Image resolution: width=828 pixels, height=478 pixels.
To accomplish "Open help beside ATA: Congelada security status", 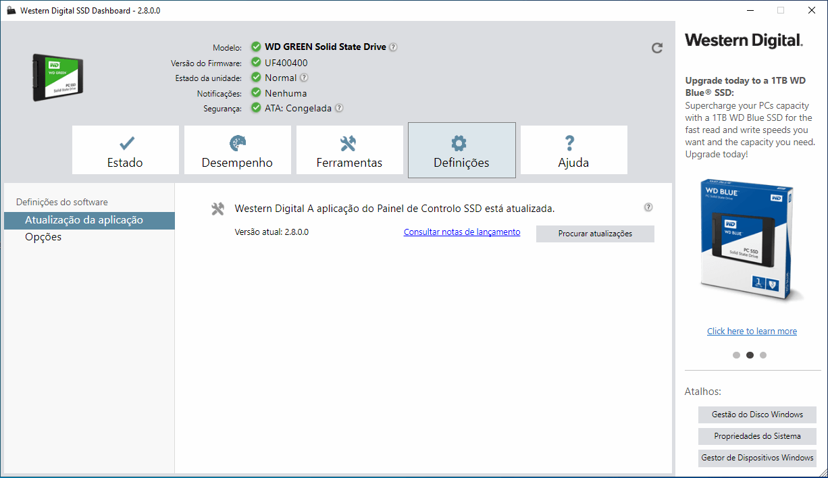I will point(338,108).
